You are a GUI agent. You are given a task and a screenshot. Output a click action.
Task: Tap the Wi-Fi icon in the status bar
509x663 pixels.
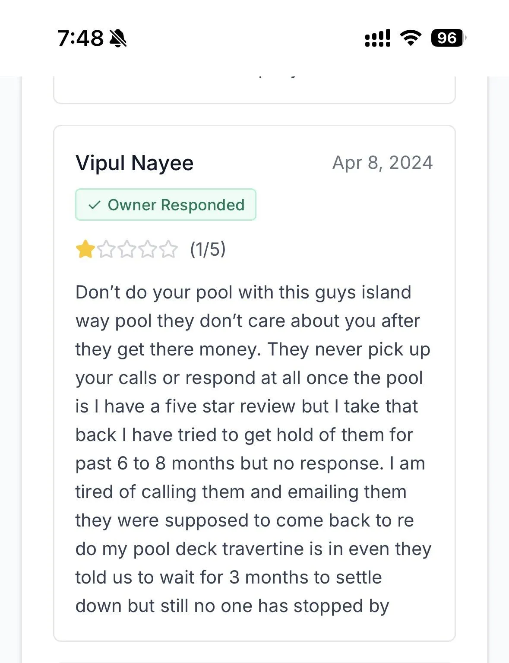click(410, 39)
